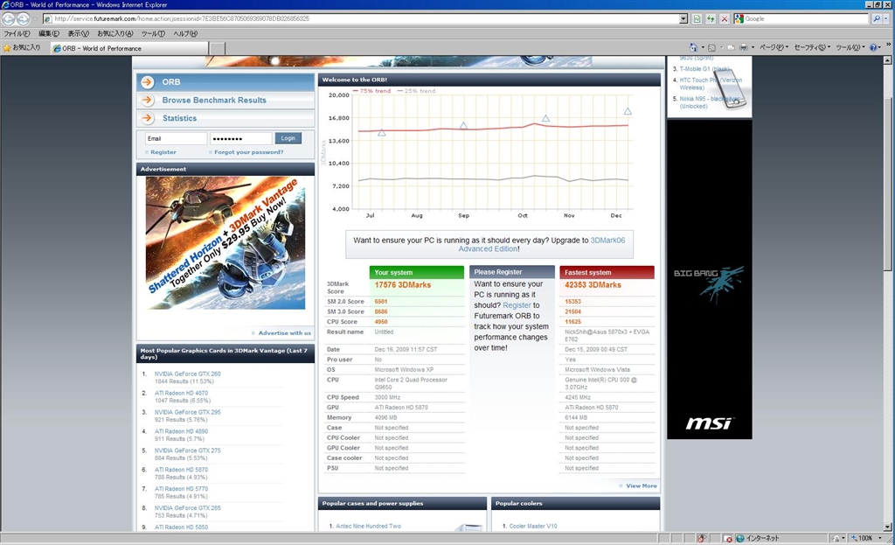The height and width of the screenshot is (545, 895).
Task: Open the ツール(O) command bar dropdown
Action: [850, 48]
